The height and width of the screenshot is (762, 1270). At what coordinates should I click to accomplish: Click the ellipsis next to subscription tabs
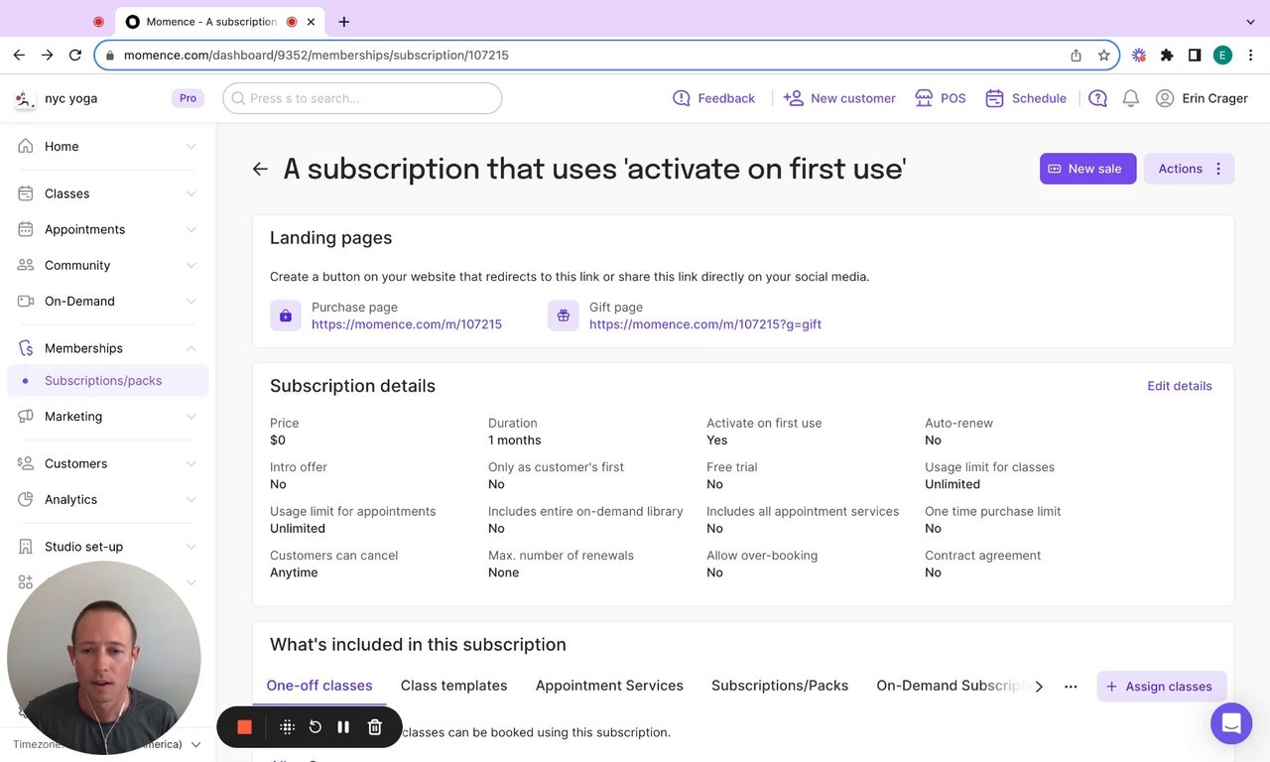[1071, 687]
